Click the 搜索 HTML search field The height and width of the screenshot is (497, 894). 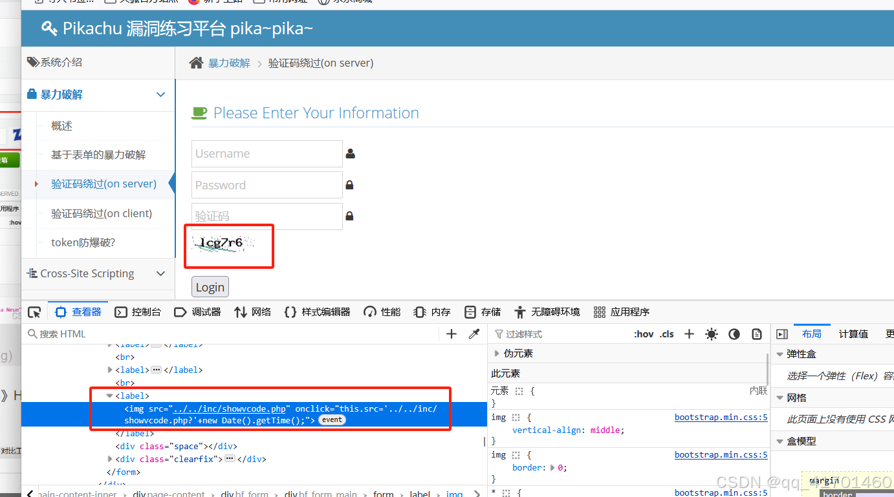point(233,334)
